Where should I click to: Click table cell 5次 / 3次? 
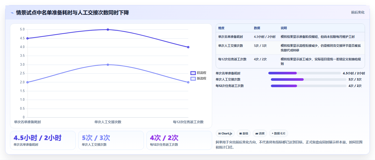(260, 46)
